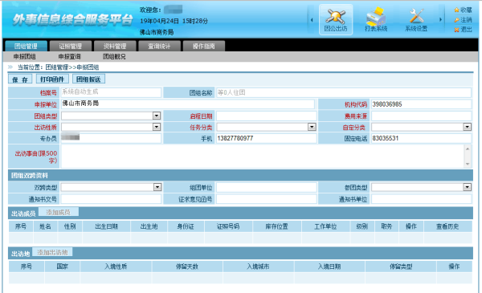Click the 专办员 input field

(x=111, y=138)
